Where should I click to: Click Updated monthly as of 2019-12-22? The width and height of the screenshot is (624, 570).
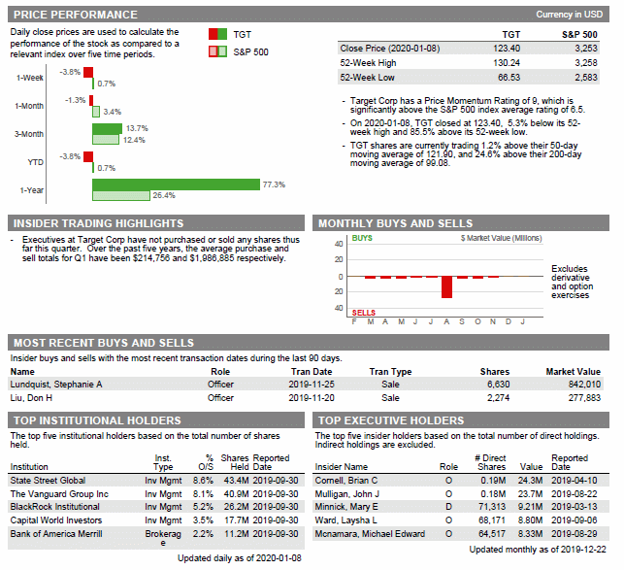(538, 550)
